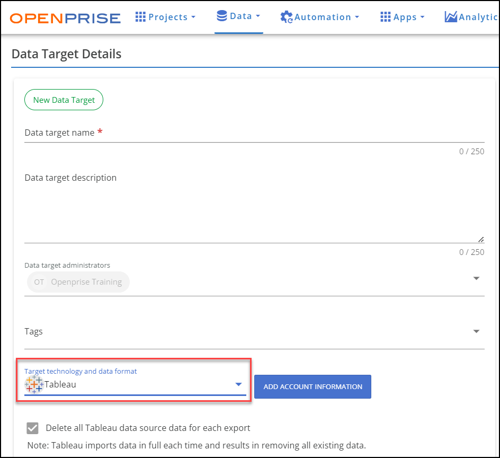Expand the Tags dropdown arrow
Screen dimensions: 500x458
[x=476, y=331]
